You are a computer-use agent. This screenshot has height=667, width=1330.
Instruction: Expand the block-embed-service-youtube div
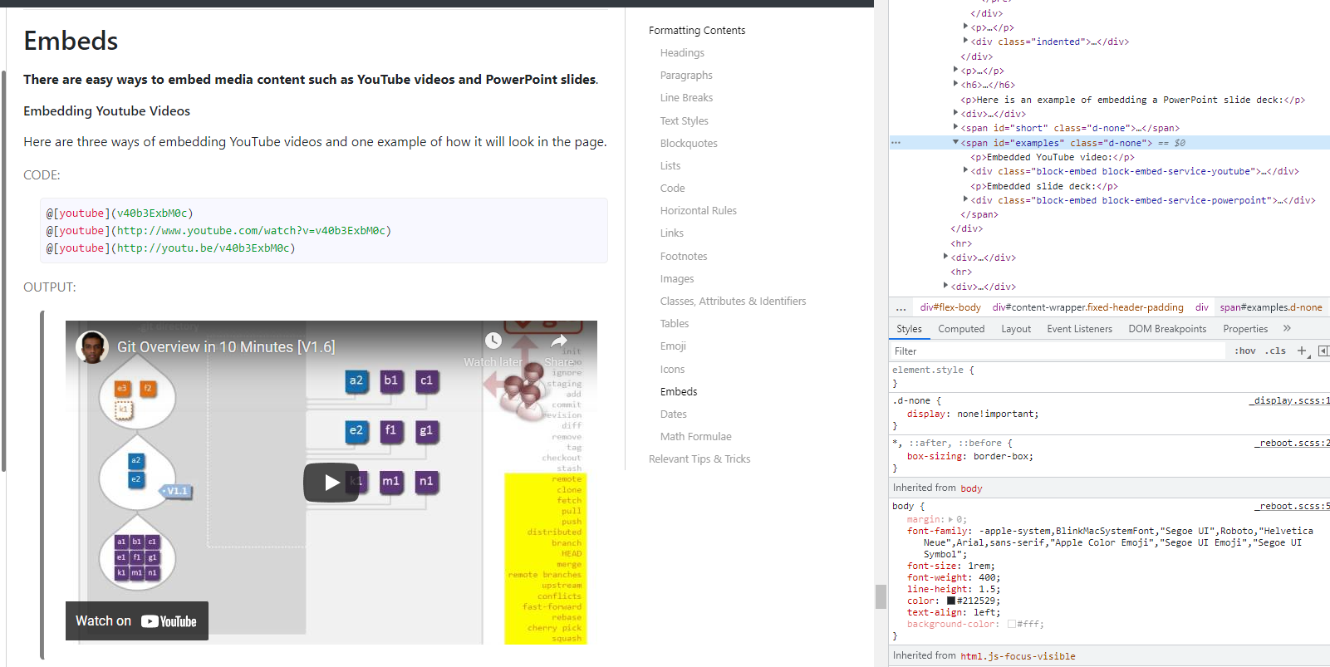965,171
